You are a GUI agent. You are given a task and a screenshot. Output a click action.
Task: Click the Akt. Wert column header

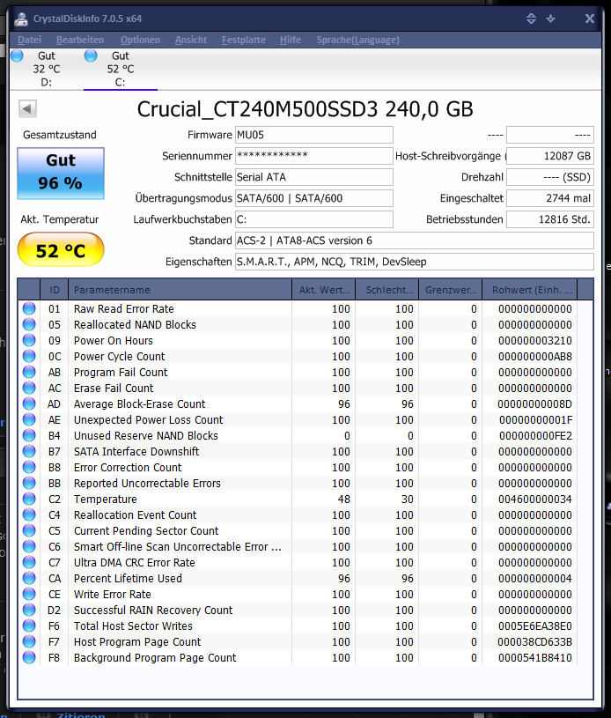(324, 289)
